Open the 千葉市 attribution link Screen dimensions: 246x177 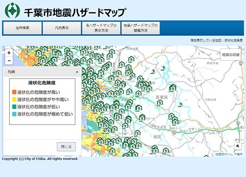238,154
